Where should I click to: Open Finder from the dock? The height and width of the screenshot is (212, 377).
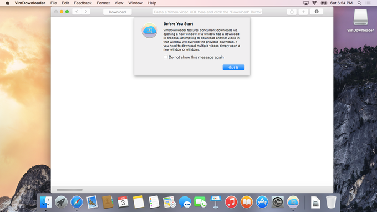[45, 202]
